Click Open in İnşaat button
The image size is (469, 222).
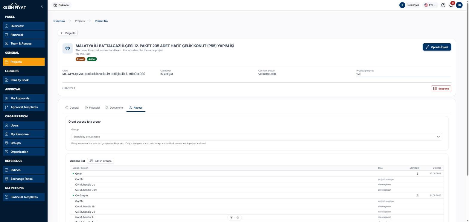(437, 47)
